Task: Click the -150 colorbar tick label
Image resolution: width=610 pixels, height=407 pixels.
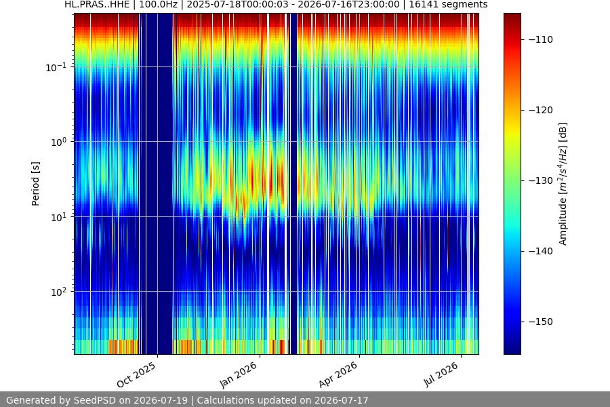Action: pyautogui.click(x=541, y=322)
